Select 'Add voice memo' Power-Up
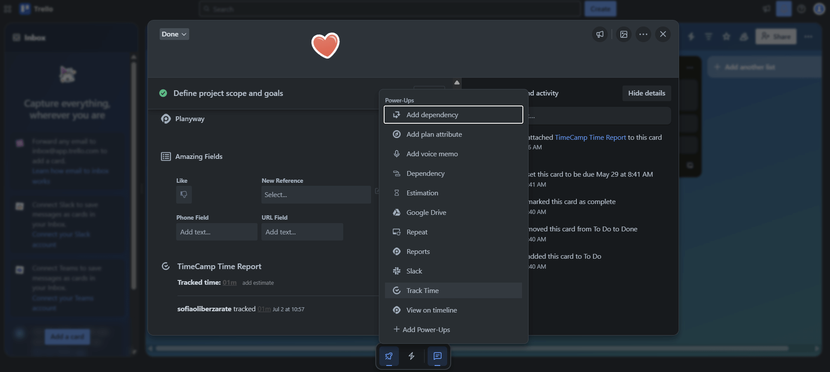 click(x=453, y=154)
